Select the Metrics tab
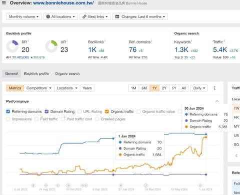Viewport: 240px width, 195px height. coord(15,88)
